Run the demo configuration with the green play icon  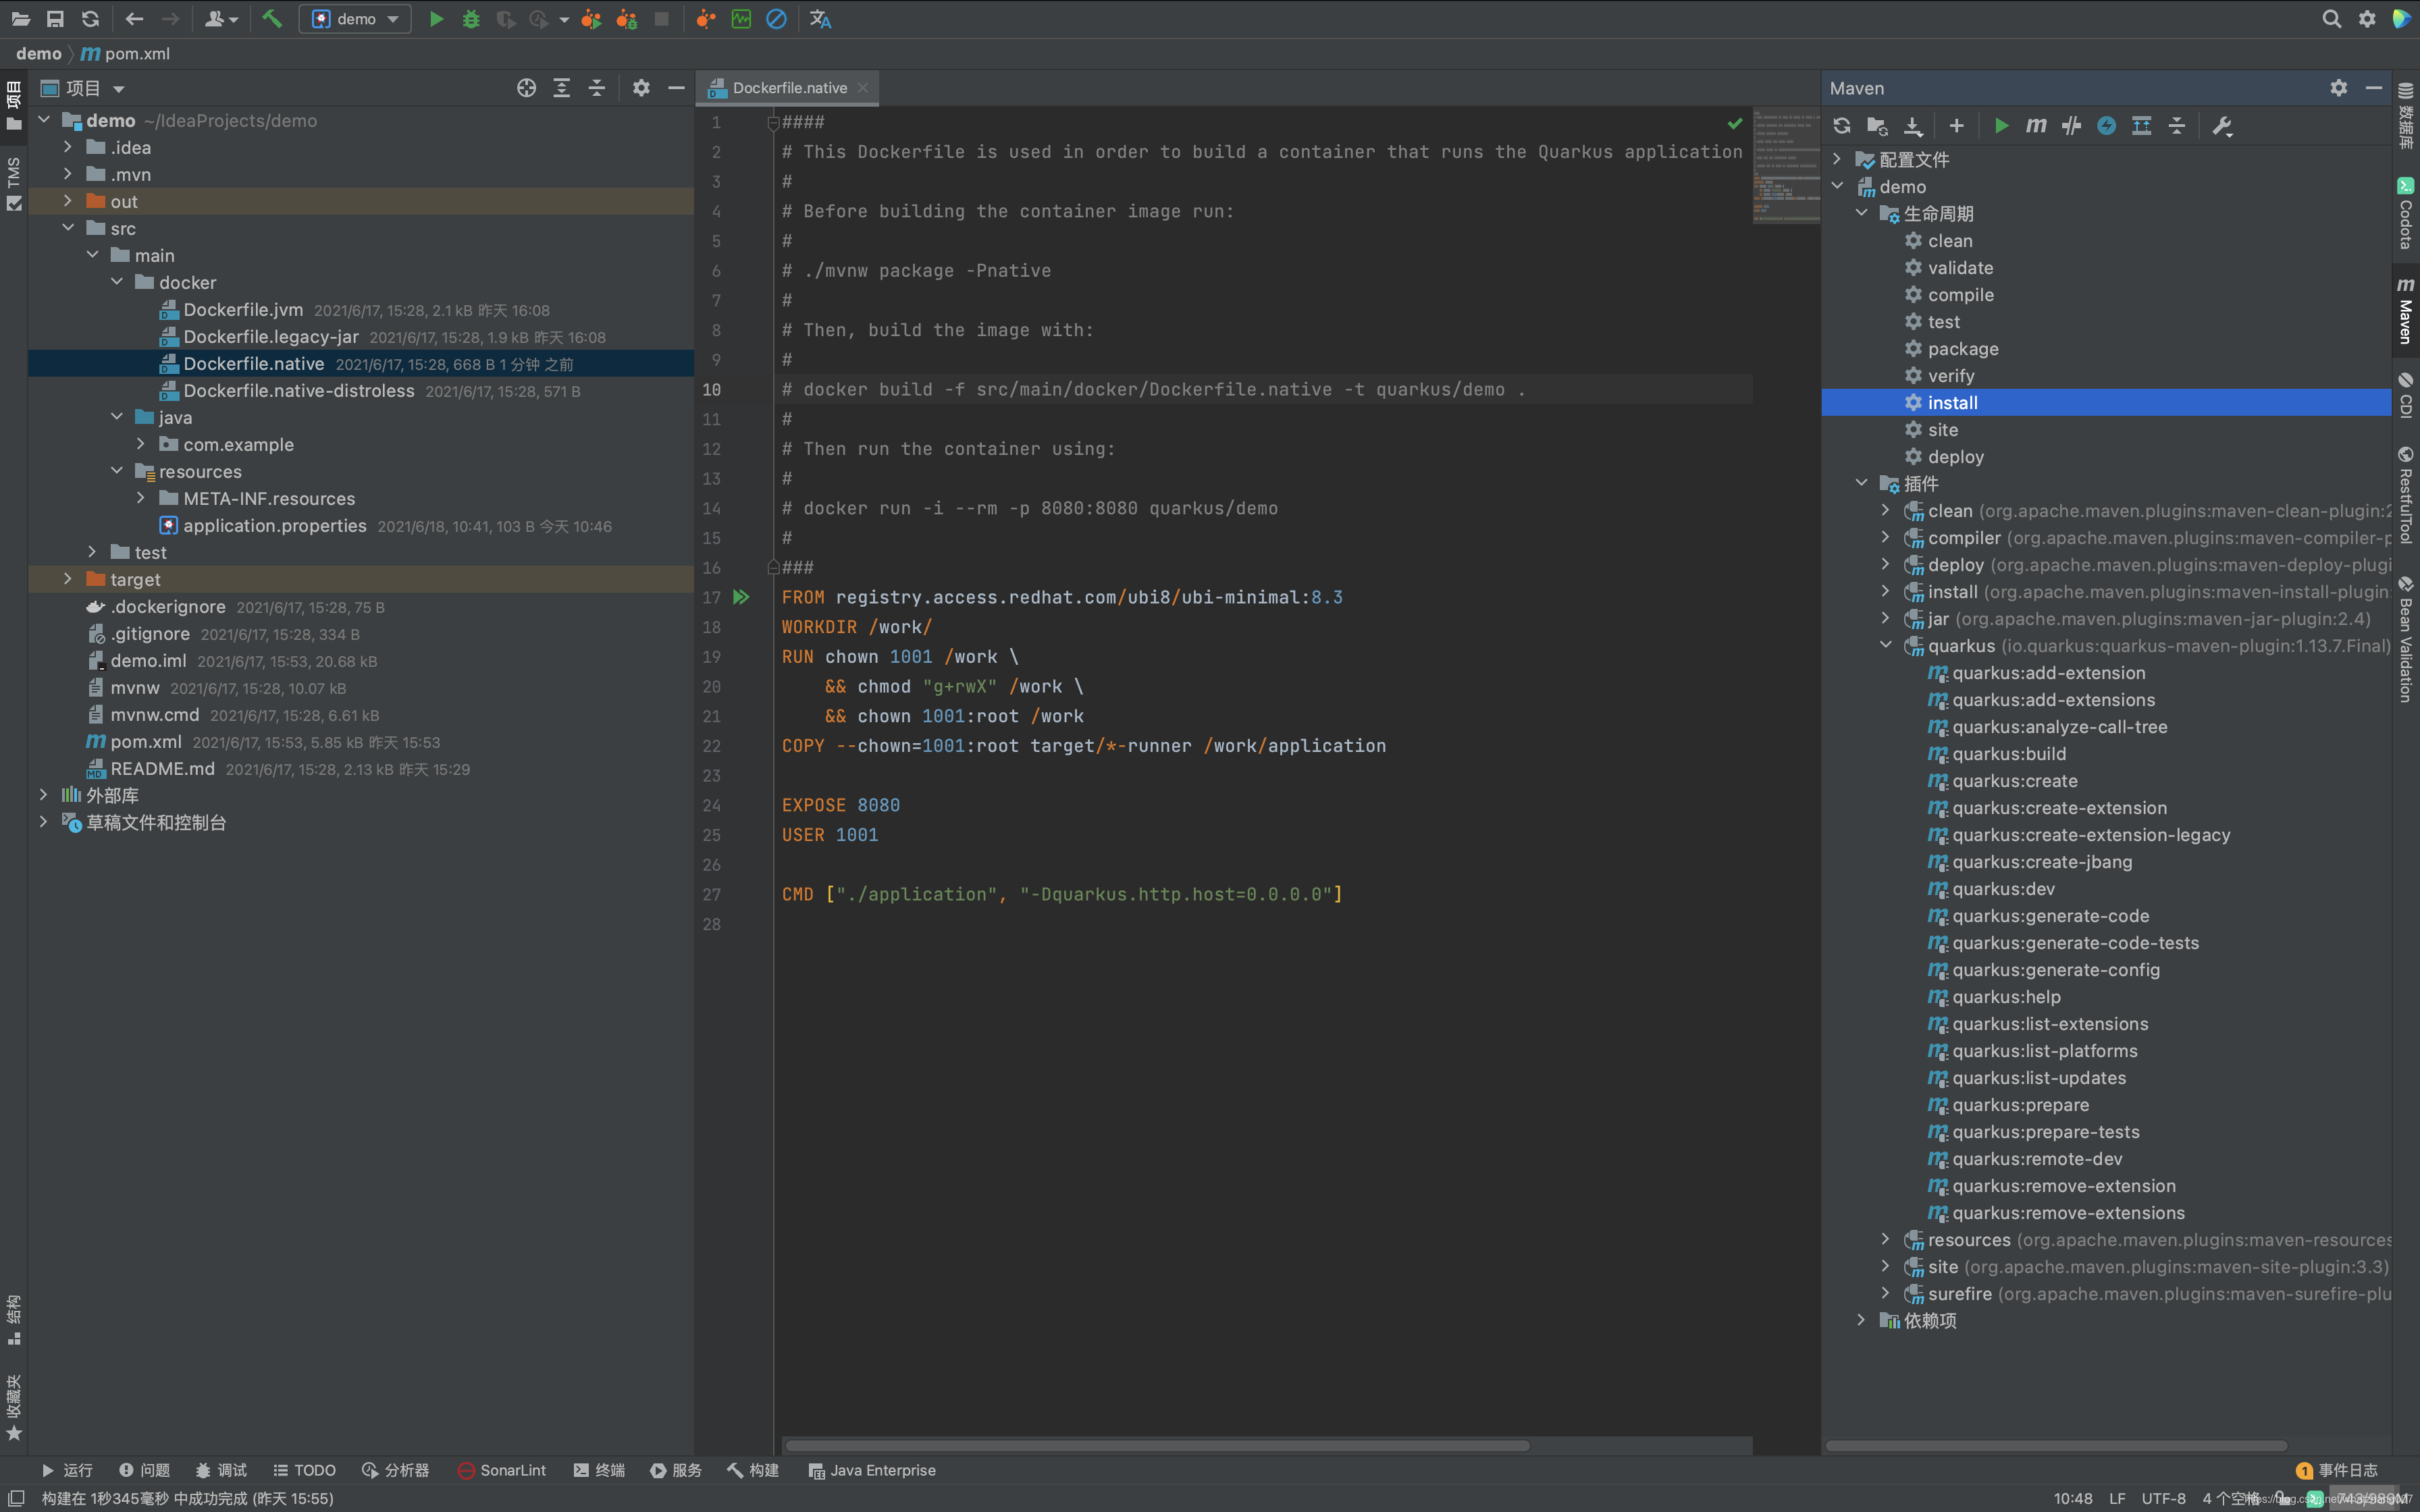[436, 19]
